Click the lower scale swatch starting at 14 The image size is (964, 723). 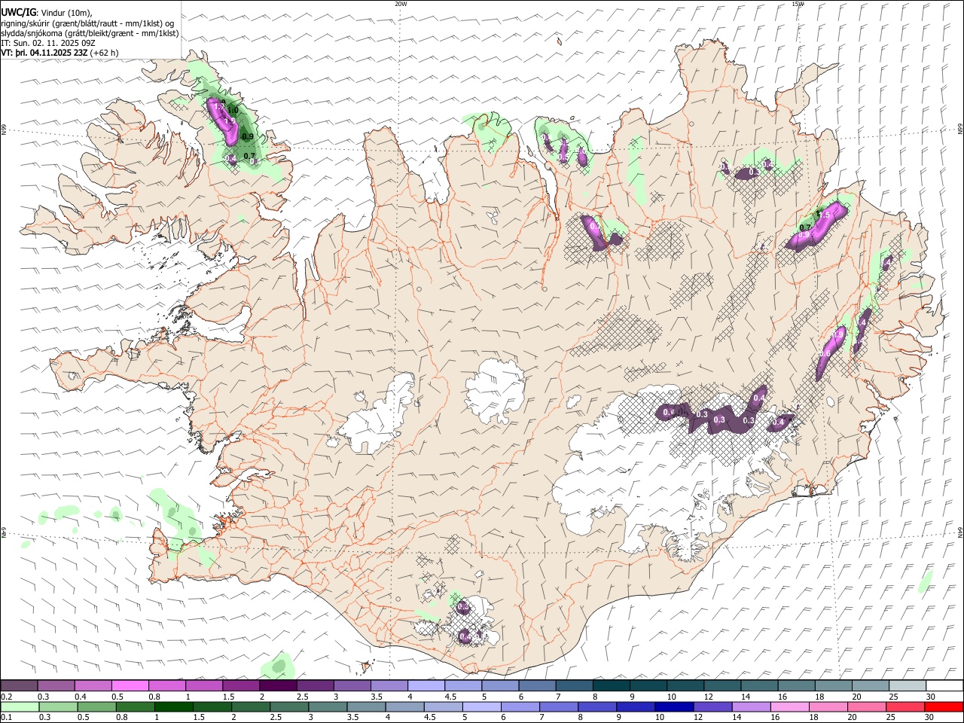pos(752,706)
